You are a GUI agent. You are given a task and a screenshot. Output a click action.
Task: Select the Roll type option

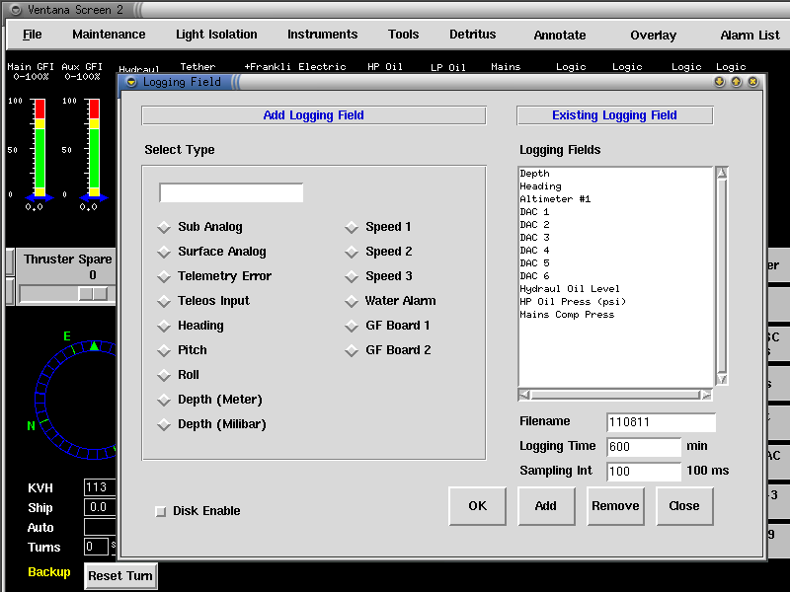pos(164,376)
